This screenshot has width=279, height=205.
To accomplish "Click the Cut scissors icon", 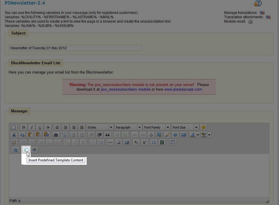I will (x=14, y=135).
